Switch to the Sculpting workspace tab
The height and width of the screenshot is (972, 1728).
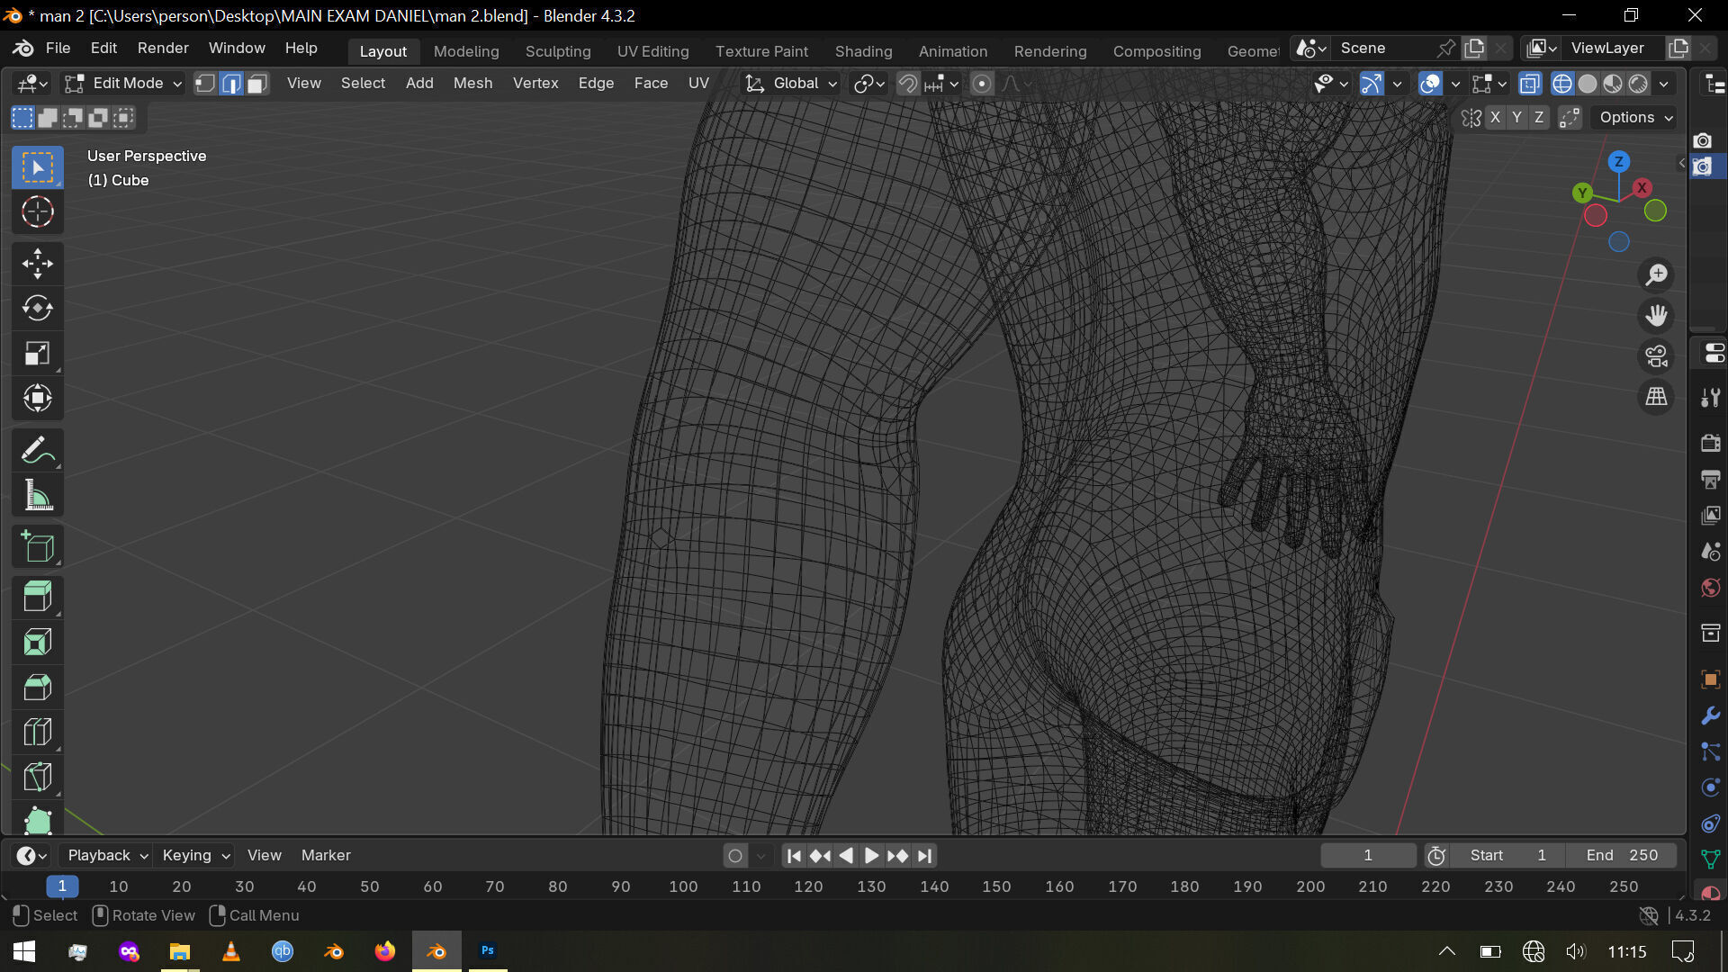(558, 51)
